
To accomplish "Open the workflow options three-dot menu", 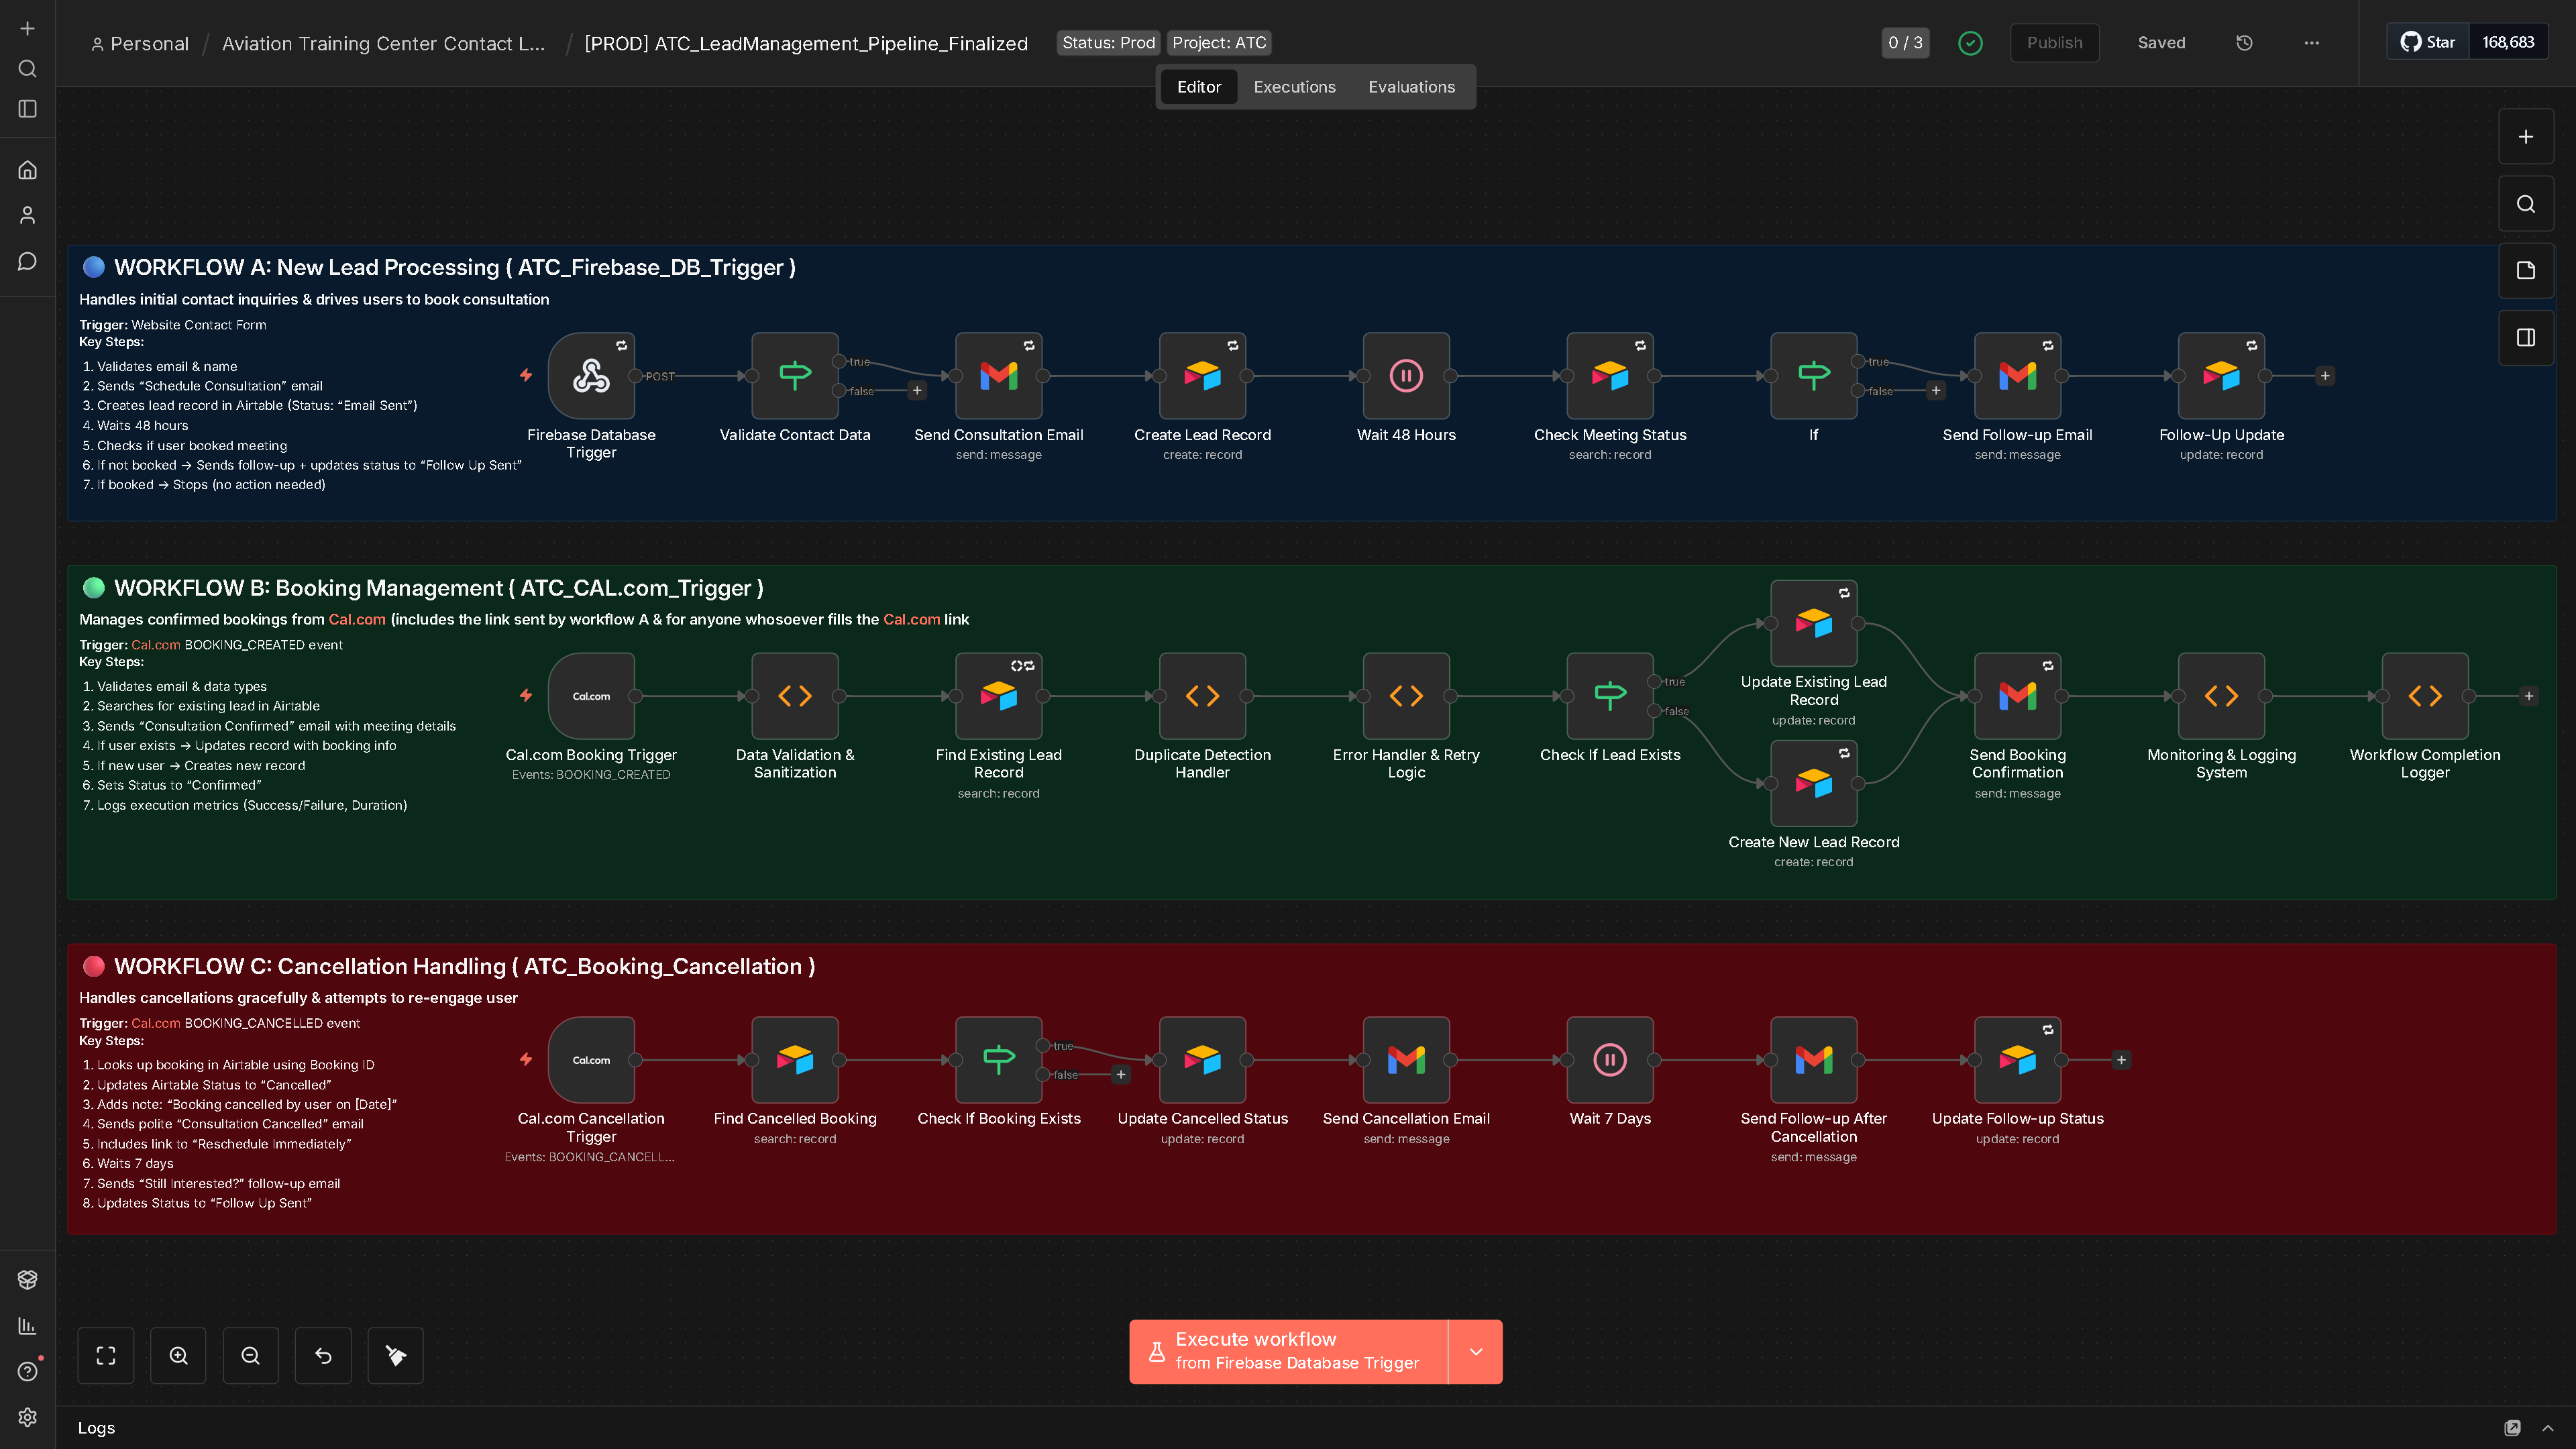I will tap(2311, 43).
